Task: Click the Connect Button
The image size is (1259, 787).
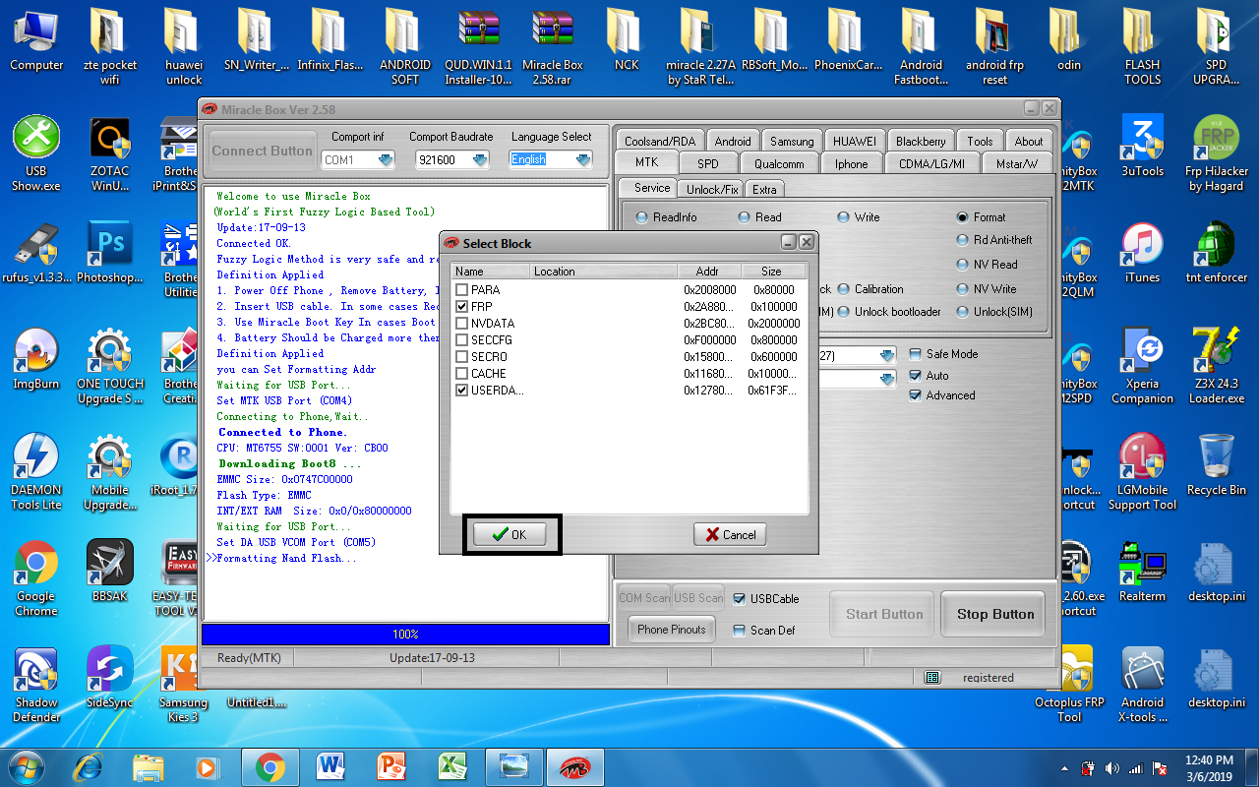Action: coord(262,151)
